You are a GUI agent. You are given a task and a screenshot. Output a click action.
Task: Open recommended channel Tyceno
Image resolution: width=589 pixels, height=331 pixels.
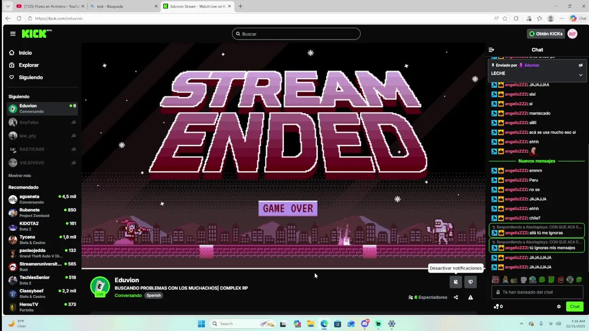tap(43, 240)
